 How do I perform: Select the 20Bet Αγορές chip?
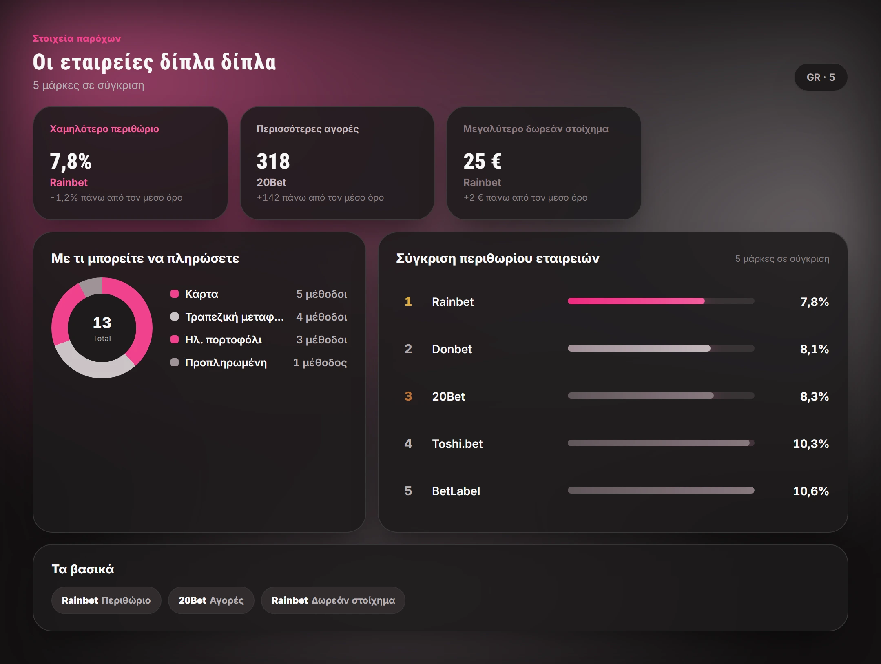(x=211, y=600)
